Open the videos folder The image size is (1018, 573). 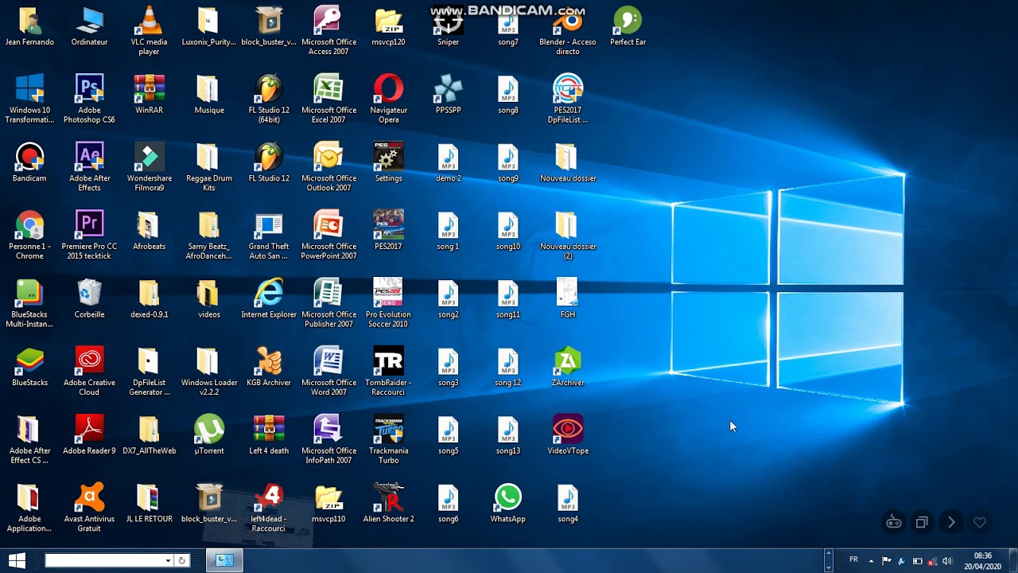(x=209, y=298)
